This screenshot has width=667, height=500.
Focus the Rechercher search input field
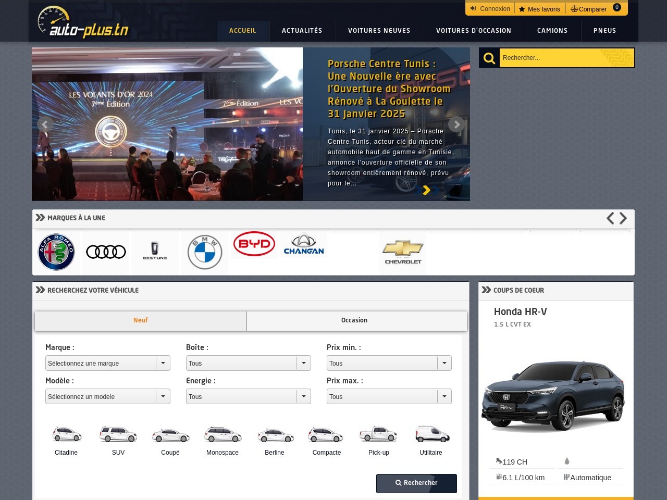pyautogui.click(x=566, y=58)
